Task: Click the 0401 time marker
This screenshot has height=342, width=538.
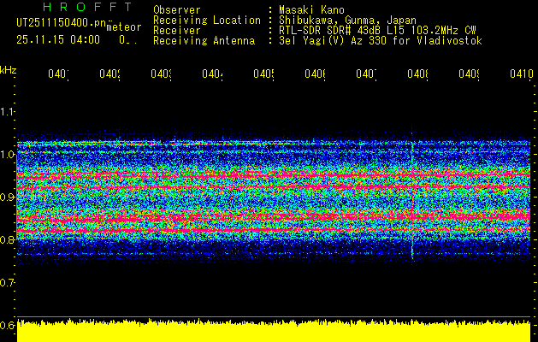Action: click(58, 74)
